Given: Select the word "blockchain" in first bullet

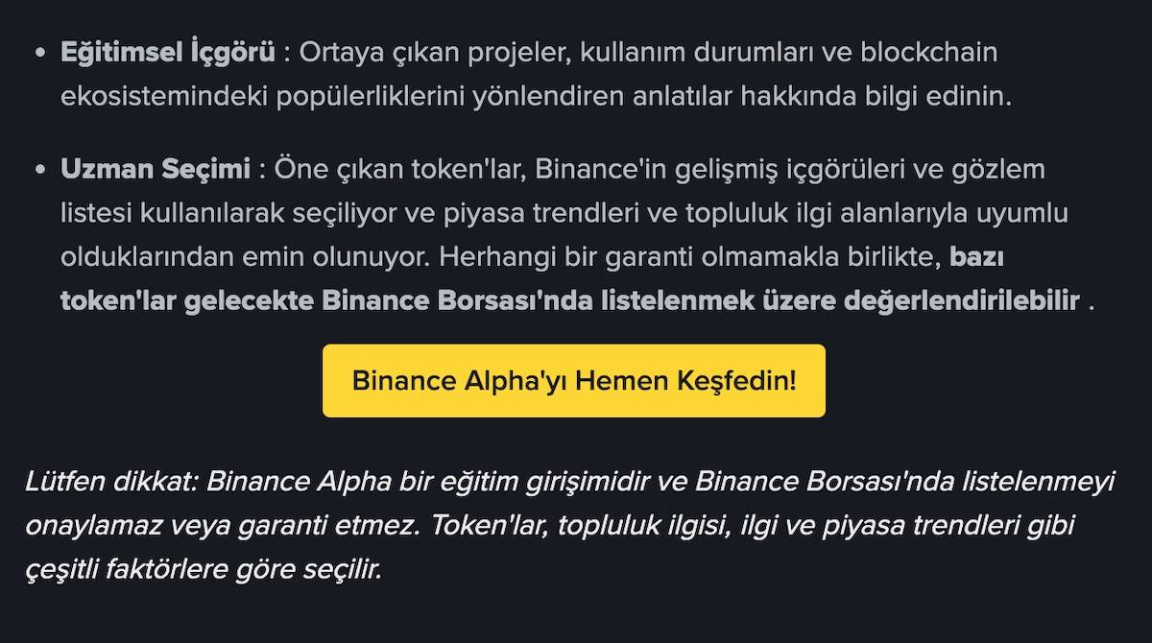Looking at the screenshot, I should (x=929, y=52).
